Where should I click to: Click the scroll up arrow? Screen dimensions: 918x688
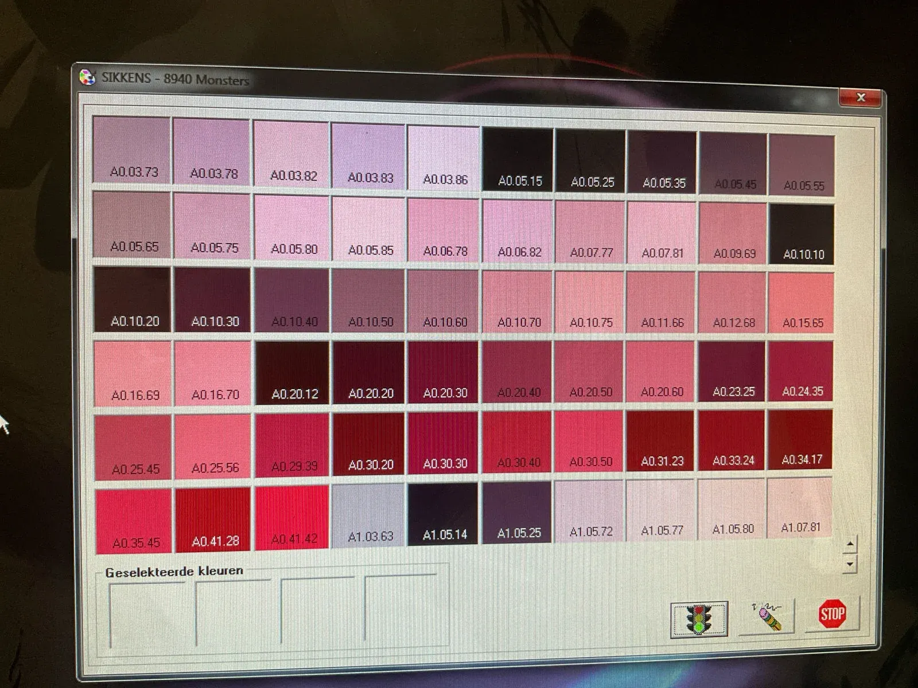click(851, 544)
